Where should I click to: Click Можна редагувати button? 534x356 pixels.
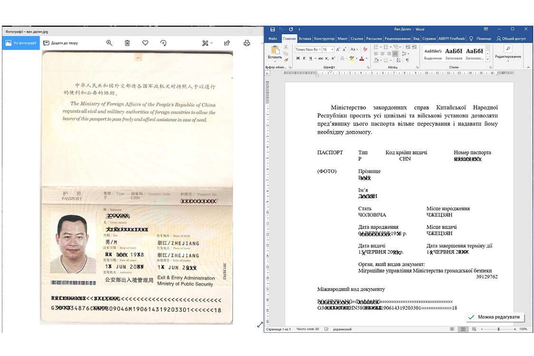point(494,317)
